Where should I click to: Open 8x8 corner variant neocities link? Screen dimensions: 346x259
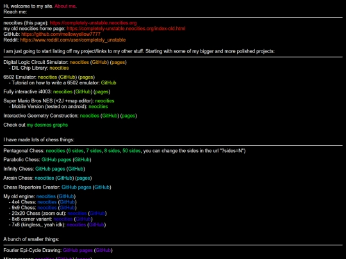click(x=63, y=219)
